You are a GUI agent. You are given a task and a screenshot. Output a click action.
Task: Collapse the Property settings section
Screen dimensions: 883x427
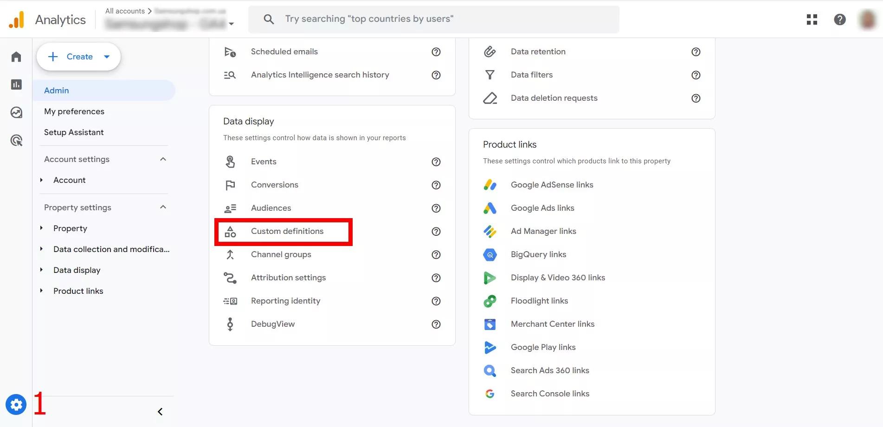pyautogui.click(x=163, y=207)
